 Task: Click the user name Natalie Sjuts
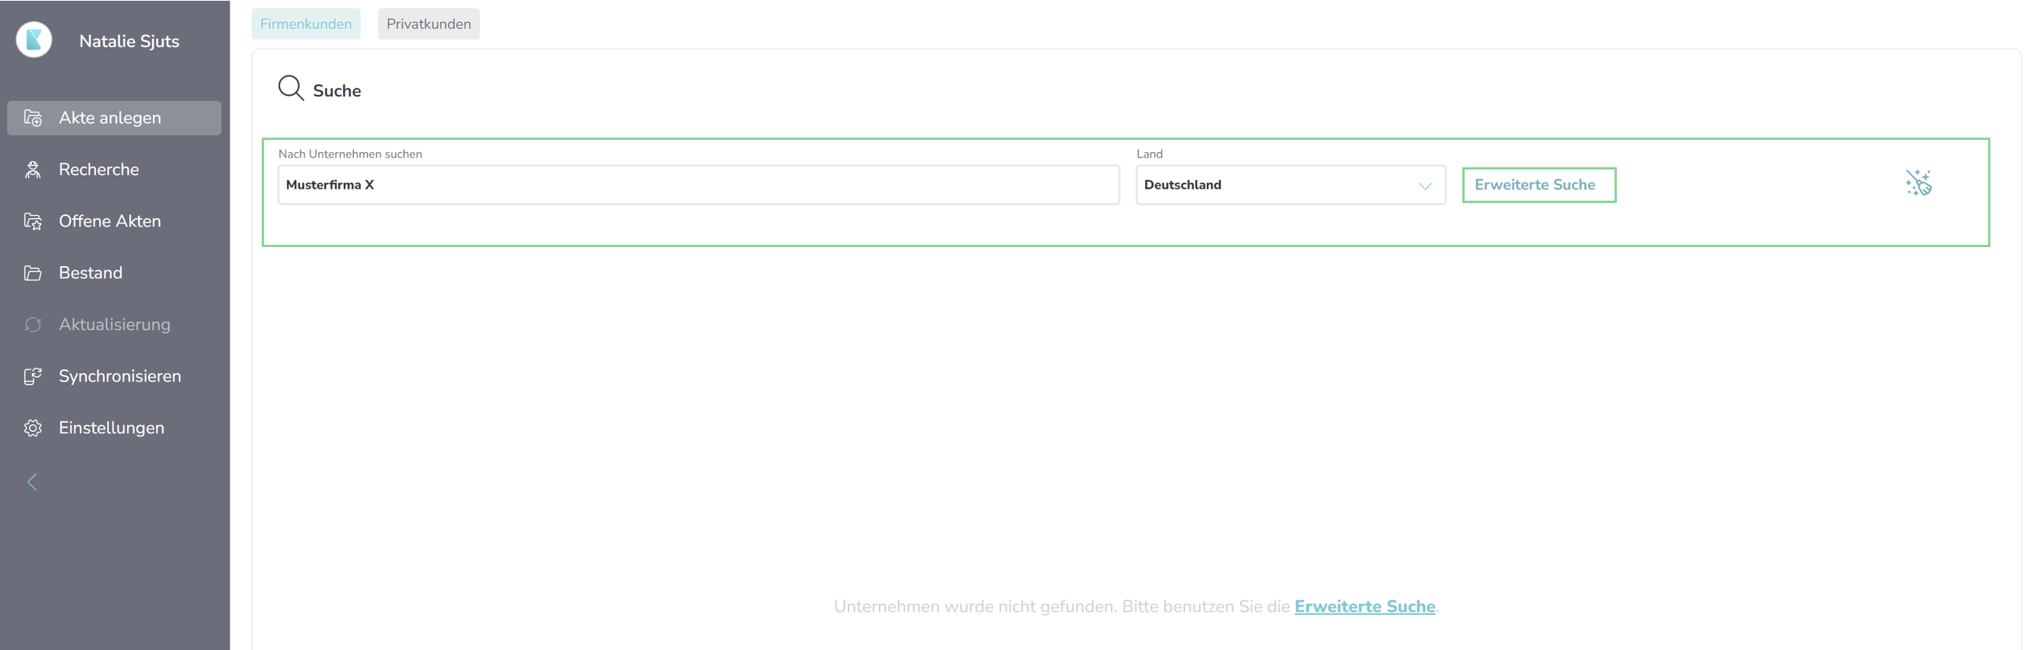tap(129, 41)
